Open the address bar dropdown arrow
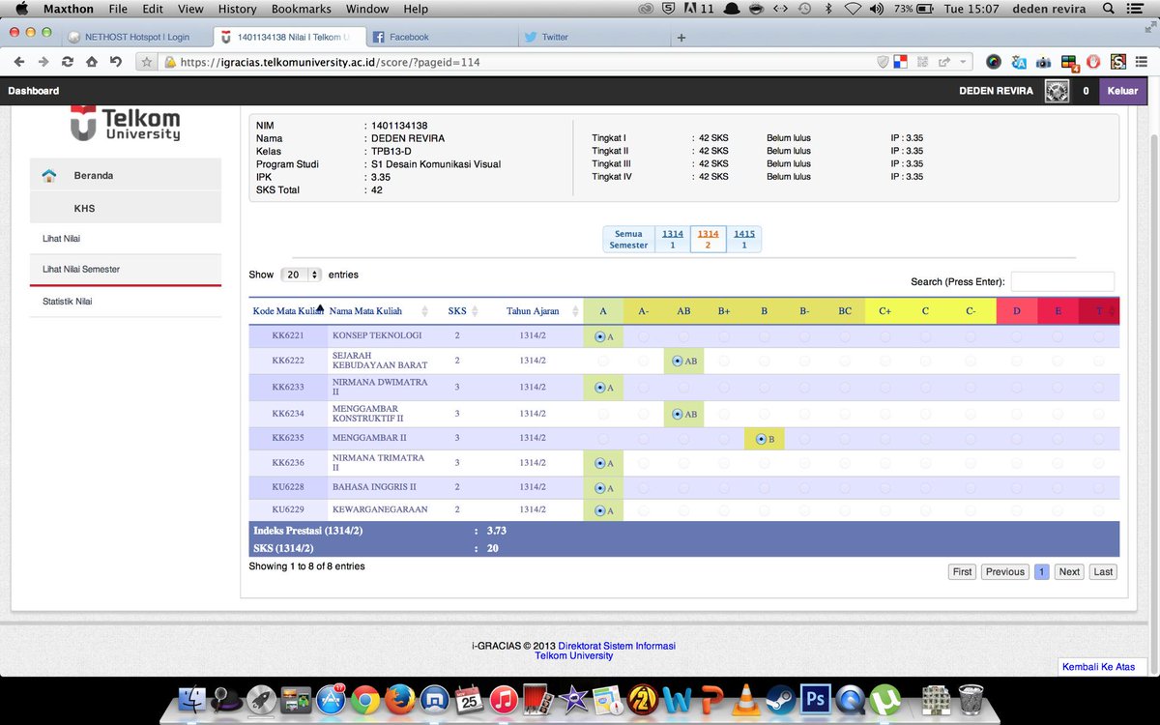This screenshot has width=1160, height=725. click(963, 62)
